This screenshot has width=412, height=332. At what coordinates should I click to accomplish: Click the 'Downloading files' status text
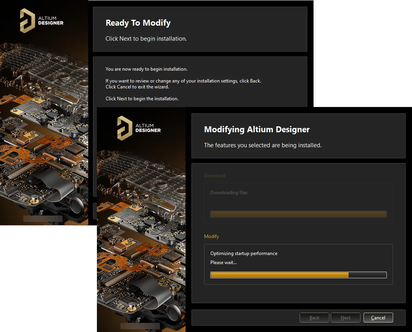[x=229, y=193]
